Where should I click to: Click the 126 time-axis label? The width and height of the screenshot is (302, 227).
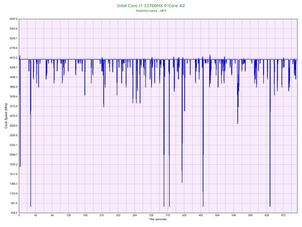69,215
